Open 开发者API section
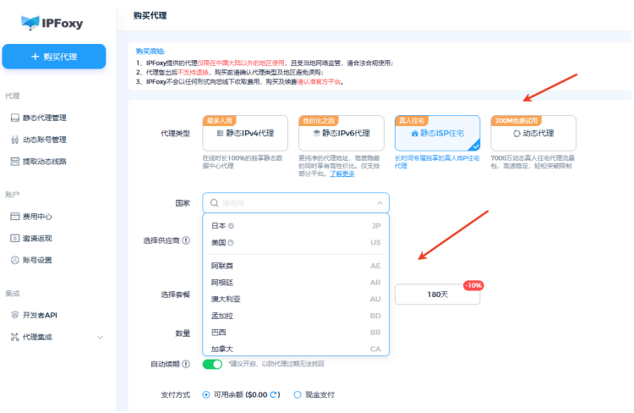Screen dimensions: 634x413 [x=39, y=315]
